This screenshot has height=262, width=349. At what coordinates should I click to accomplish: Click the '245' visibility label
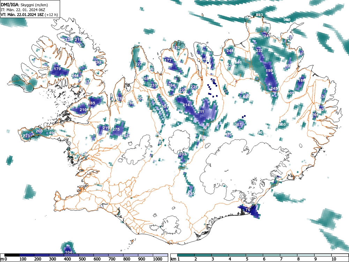tap(274, 88)
